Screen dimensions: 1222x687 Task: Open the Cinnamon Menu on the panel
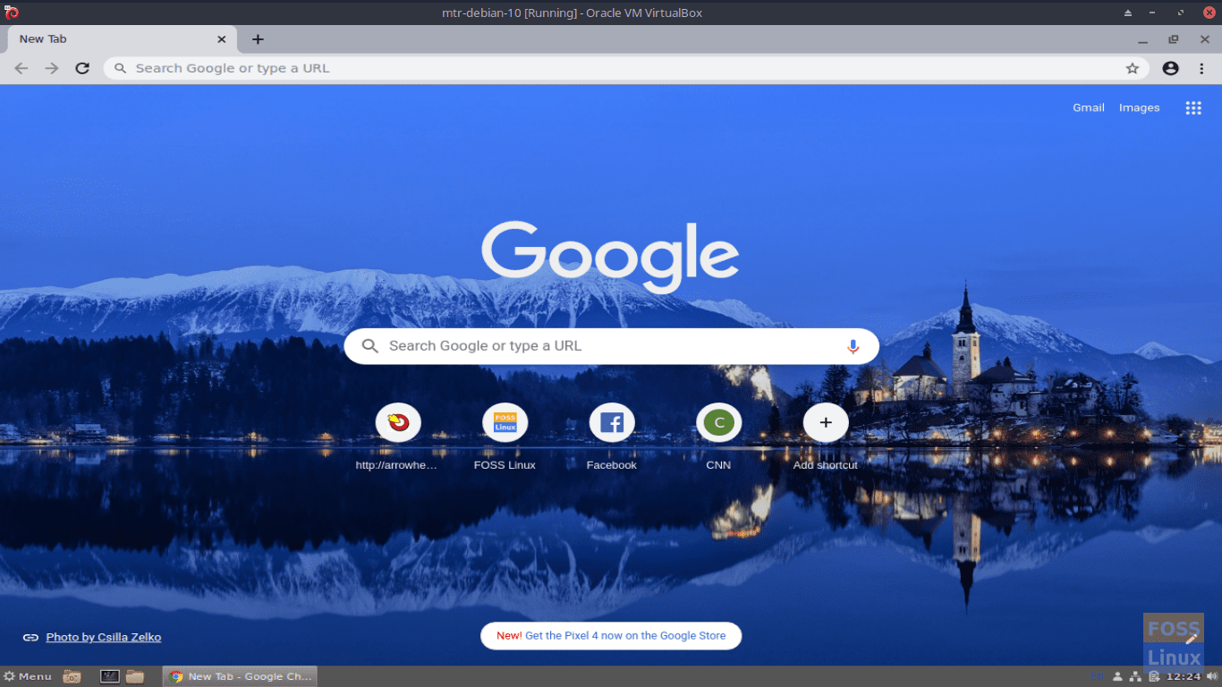click(x=28, y=676)
